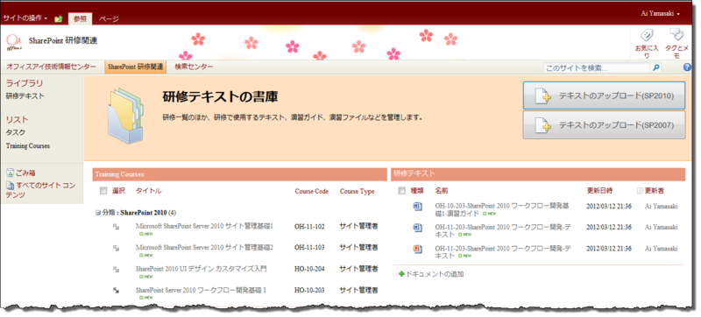Screen dimensions: 701x317
Task: Click the navigate up folder icon
Action: click(58, 18)
